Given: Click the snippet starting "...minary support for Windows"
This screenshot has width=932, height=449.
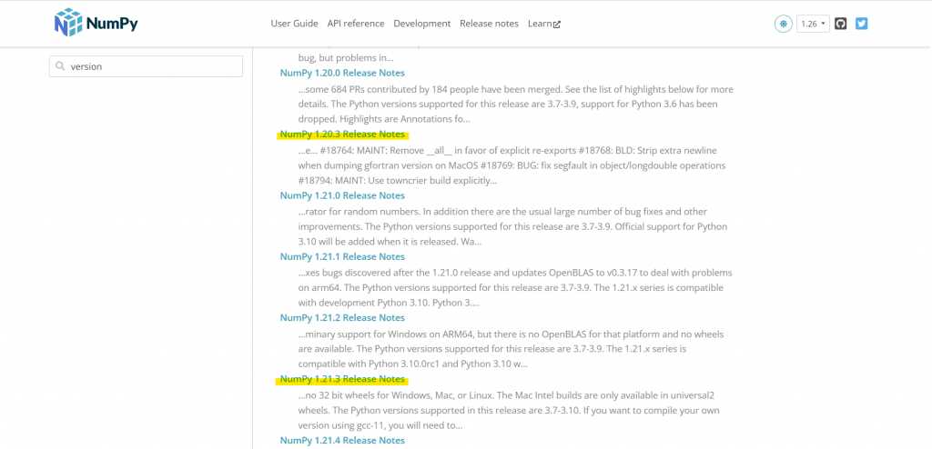Looking at the screenshot, I should (512, 349).
